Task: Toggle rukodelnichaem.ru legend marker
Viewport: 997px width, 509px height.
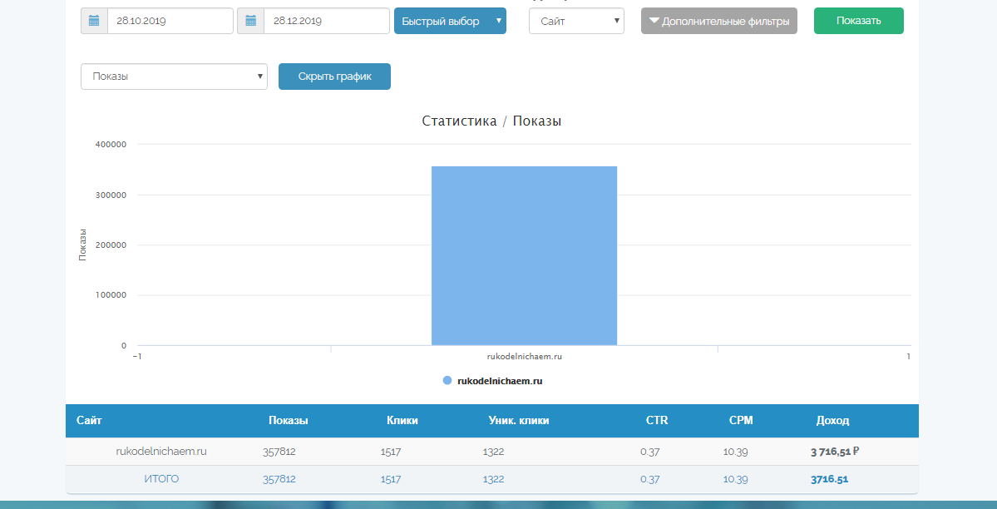Action: point(447,380)
